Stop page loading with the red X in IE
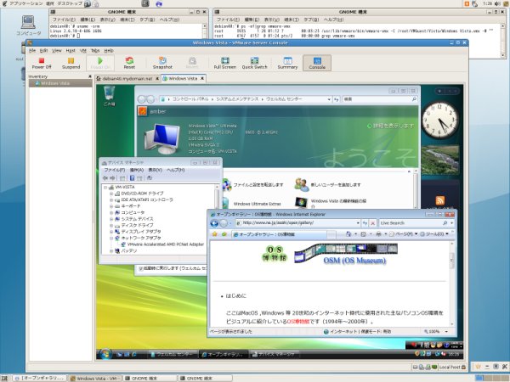 tap(373, 223)
